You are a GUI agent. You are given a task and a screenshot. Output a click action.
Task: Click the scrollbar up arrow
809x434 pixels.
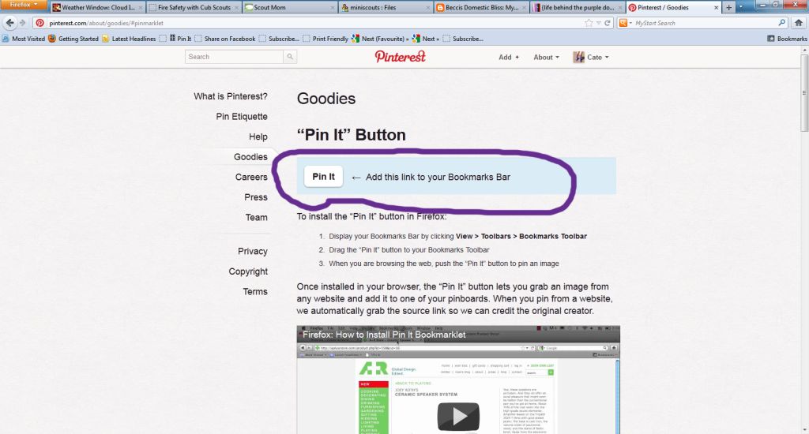coord(803,50)
